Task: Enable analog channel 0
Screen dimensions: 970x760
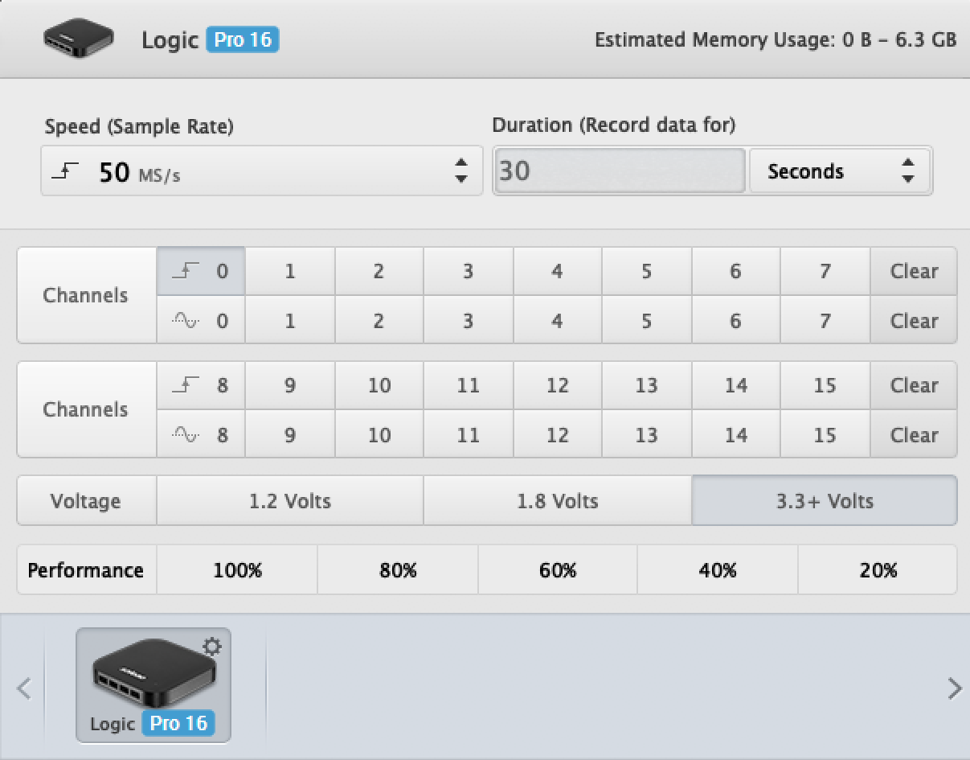Action: [x=201, y=320]
